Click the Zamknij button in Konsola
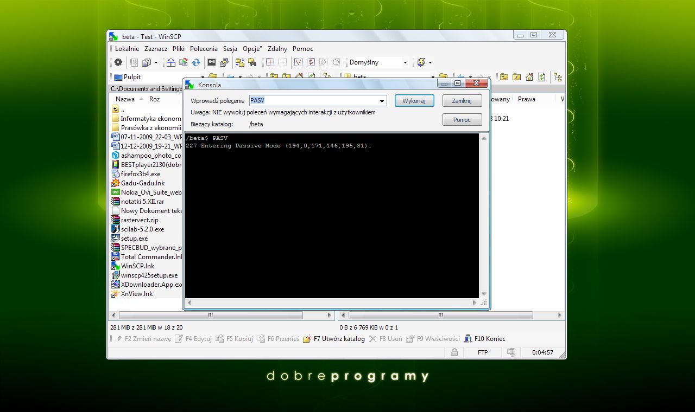 (x=462, y=101)
